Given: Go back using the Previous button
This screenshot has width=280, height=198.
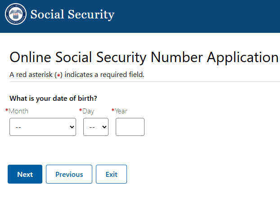Looking at the screenshot, I should [69, 174].
